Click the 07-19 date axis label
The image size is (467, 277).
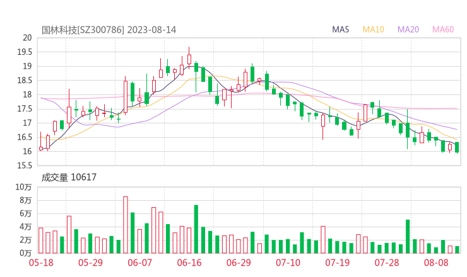(x=338, y=263)
